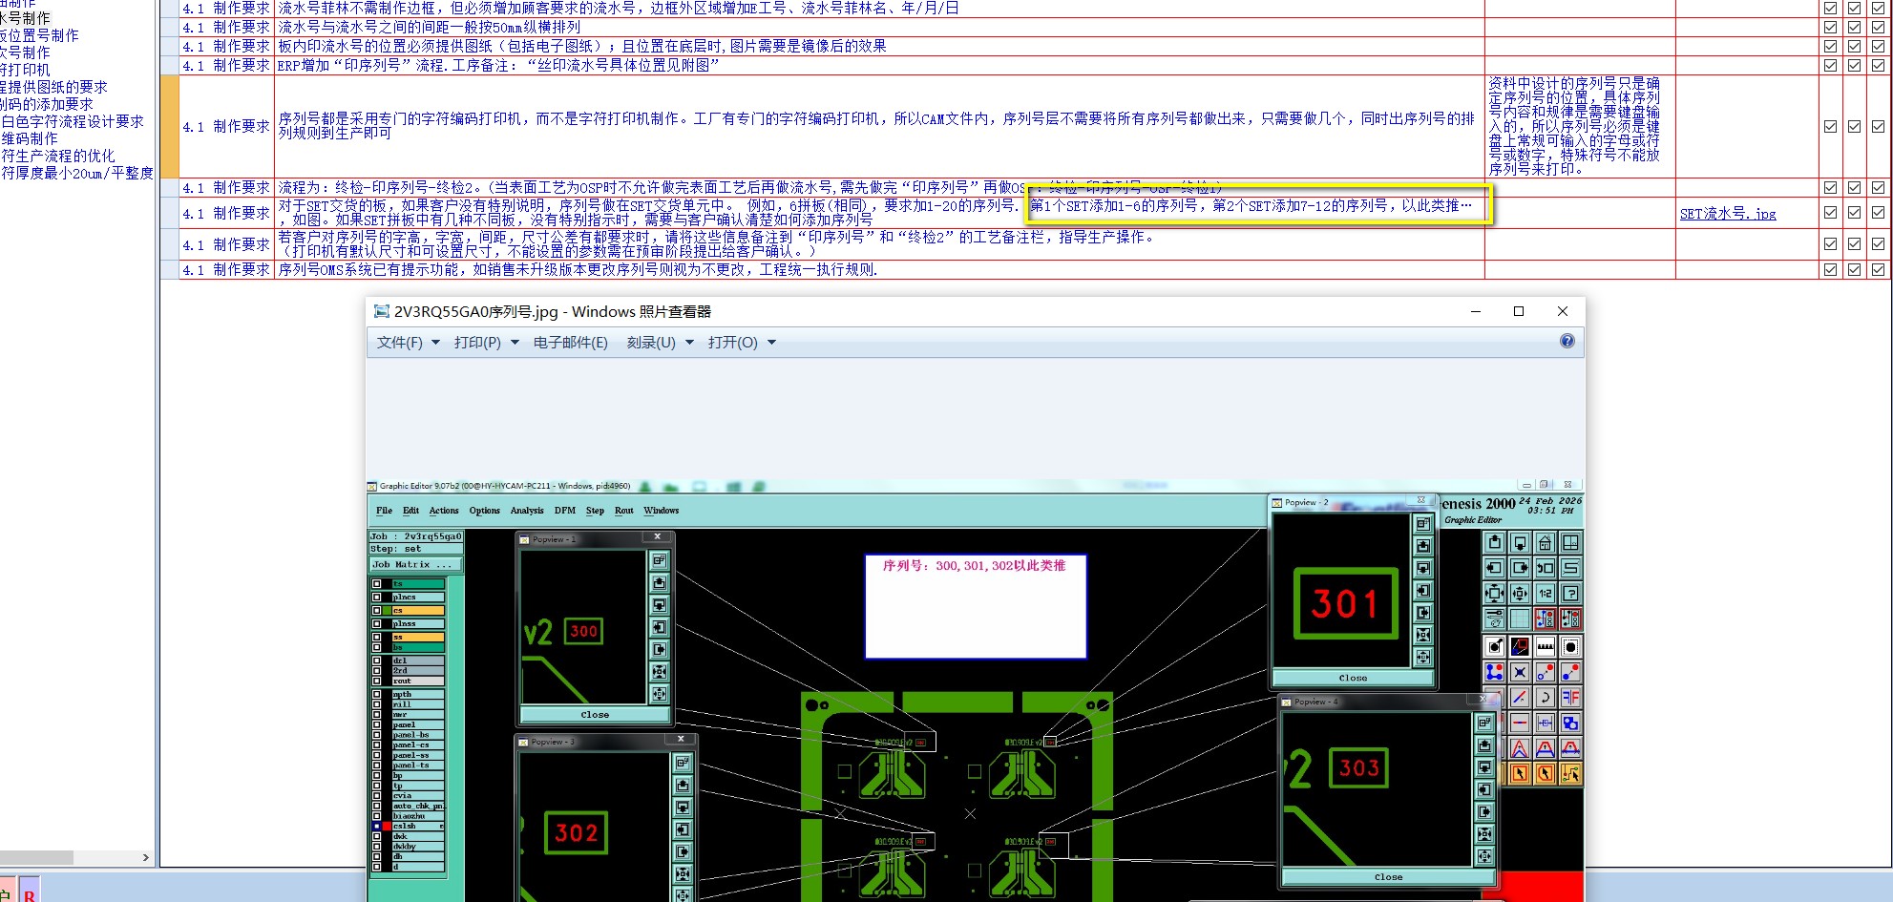This screenshot has width=1893, height=902.
Task: Toggle the cslsh layer checkbox
Action: point(376,826)
